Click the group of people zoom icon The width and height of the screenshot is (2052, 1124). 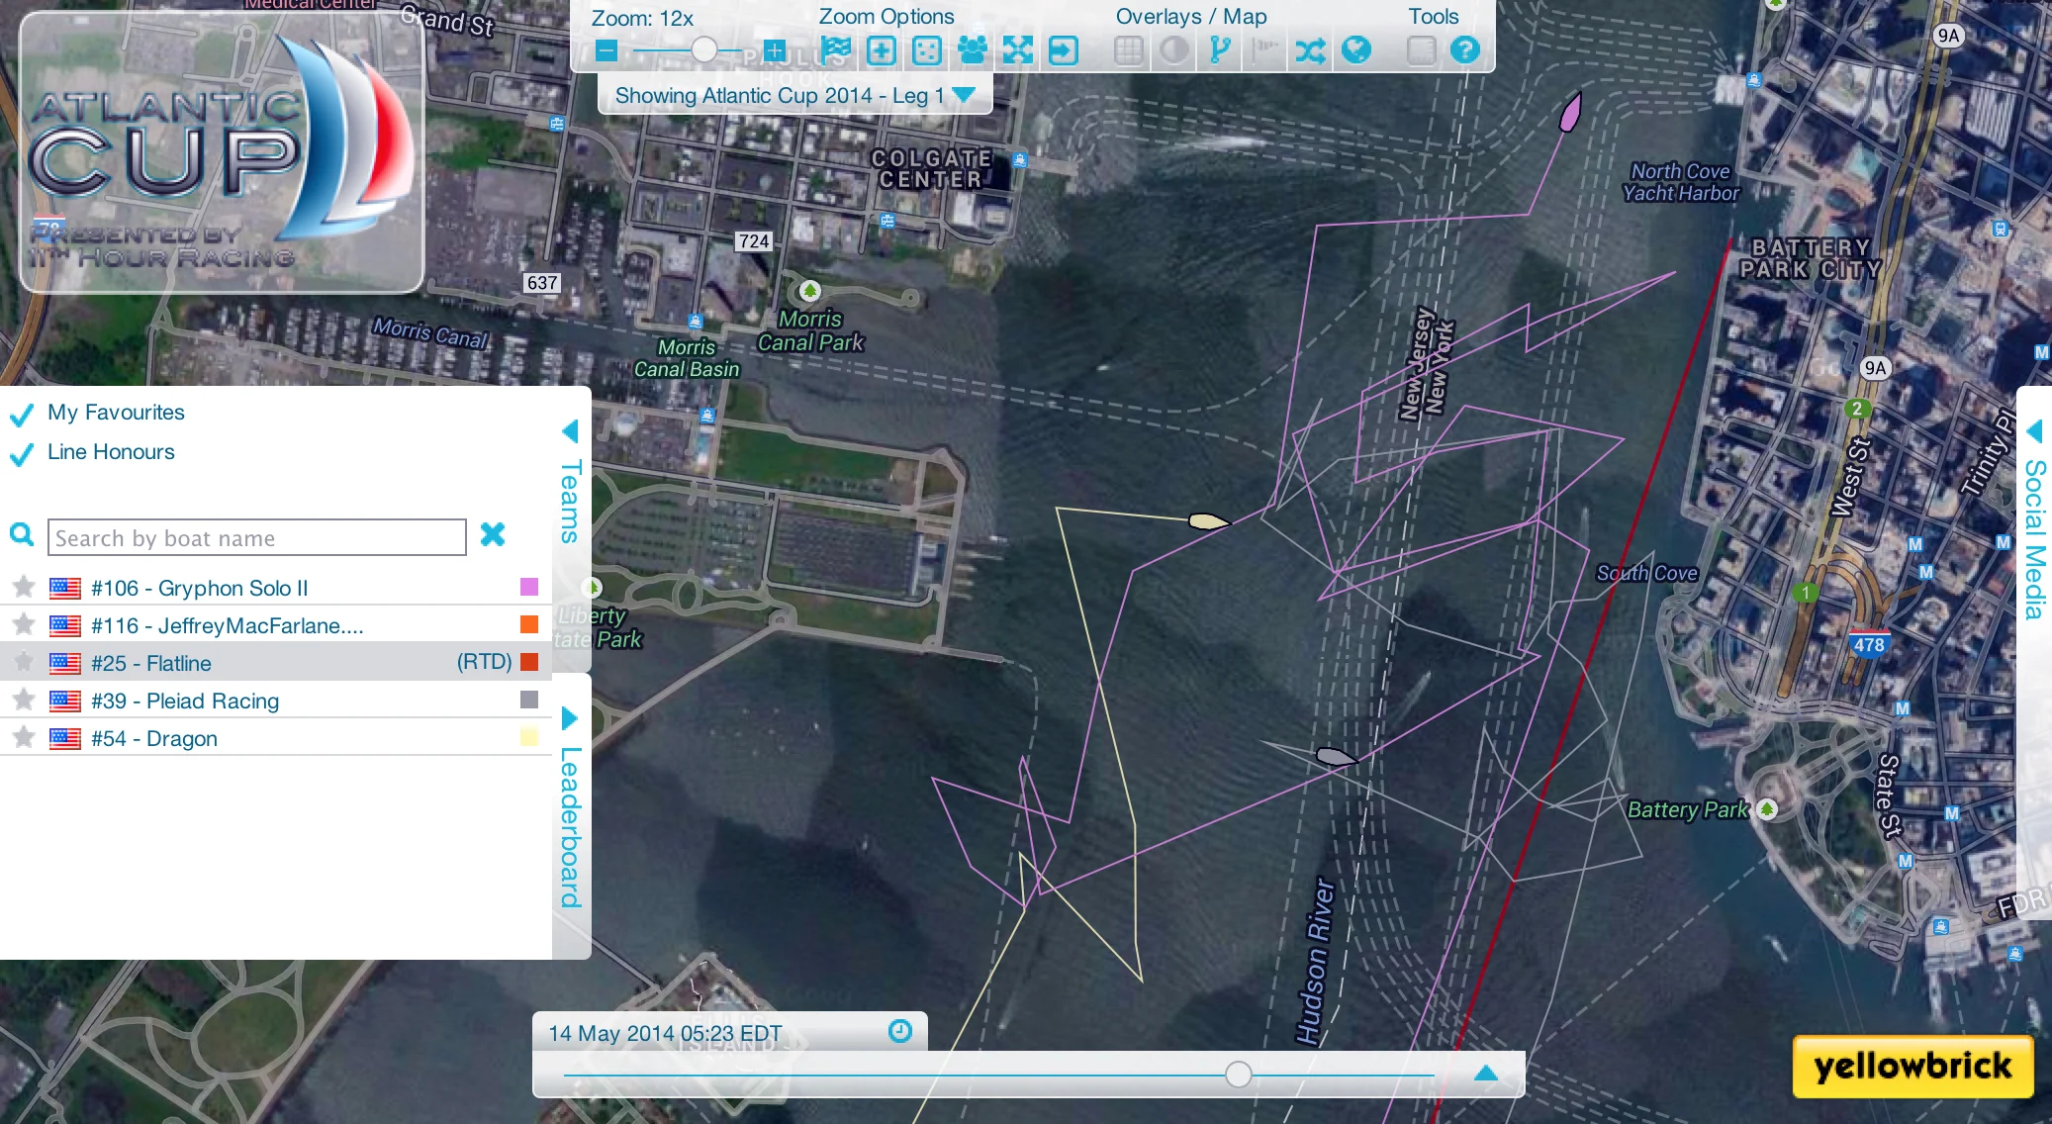pyautogui.click(x=973, y=49)
